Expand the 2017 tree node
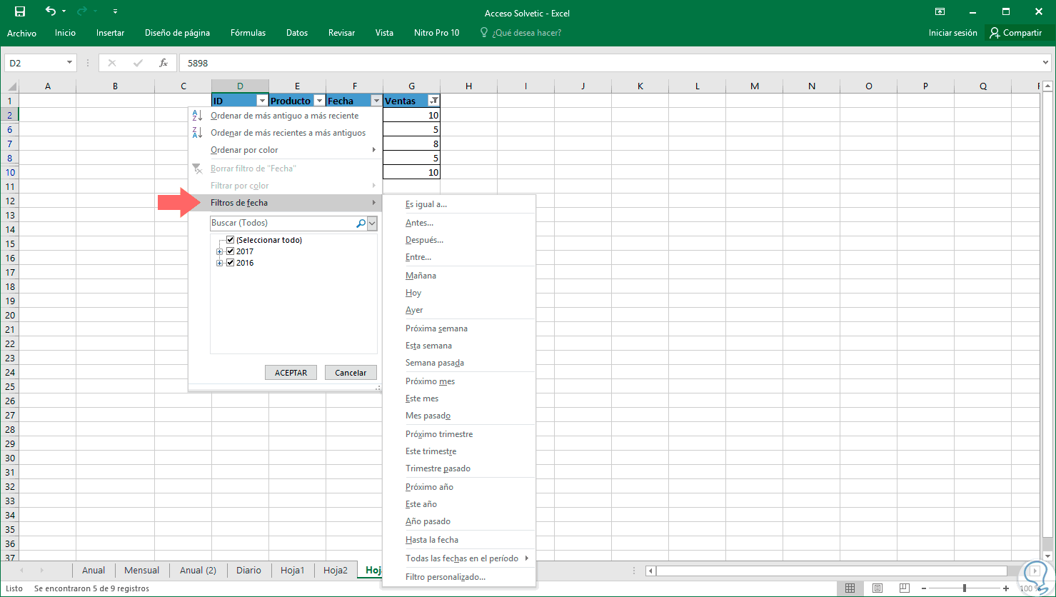The image size is (1056, 597). click(220, 251)
